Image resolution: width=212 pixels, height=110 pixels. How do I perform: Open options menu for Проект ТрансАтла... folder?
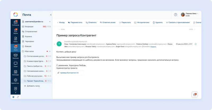point(51,81)
